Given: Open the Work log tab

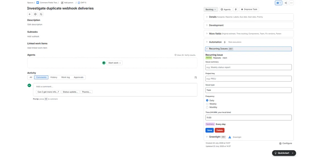Looking at the screenshot, I should (65, 77).
